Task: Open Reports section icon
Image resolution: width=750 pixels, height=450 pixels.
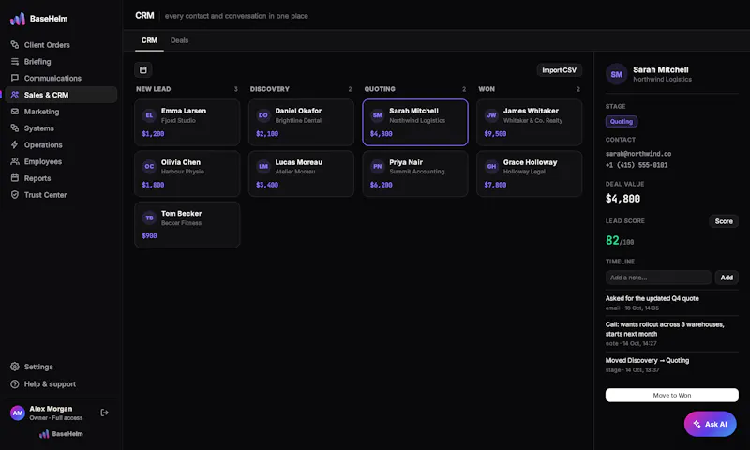Action: point(15,178)
